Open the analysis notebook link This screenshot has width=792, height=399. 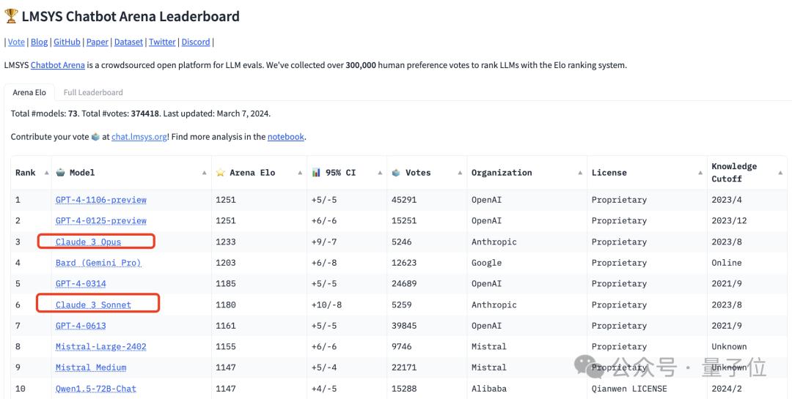[x=285, y=137]
